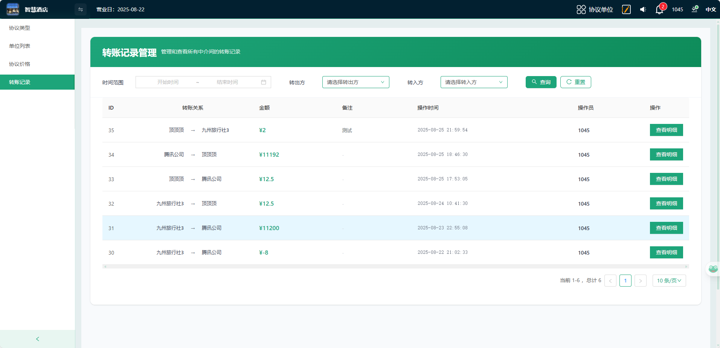This screenshot has height=348, width=720.
Task: Click the 重置 reset button
Action: tap(575, 82)
